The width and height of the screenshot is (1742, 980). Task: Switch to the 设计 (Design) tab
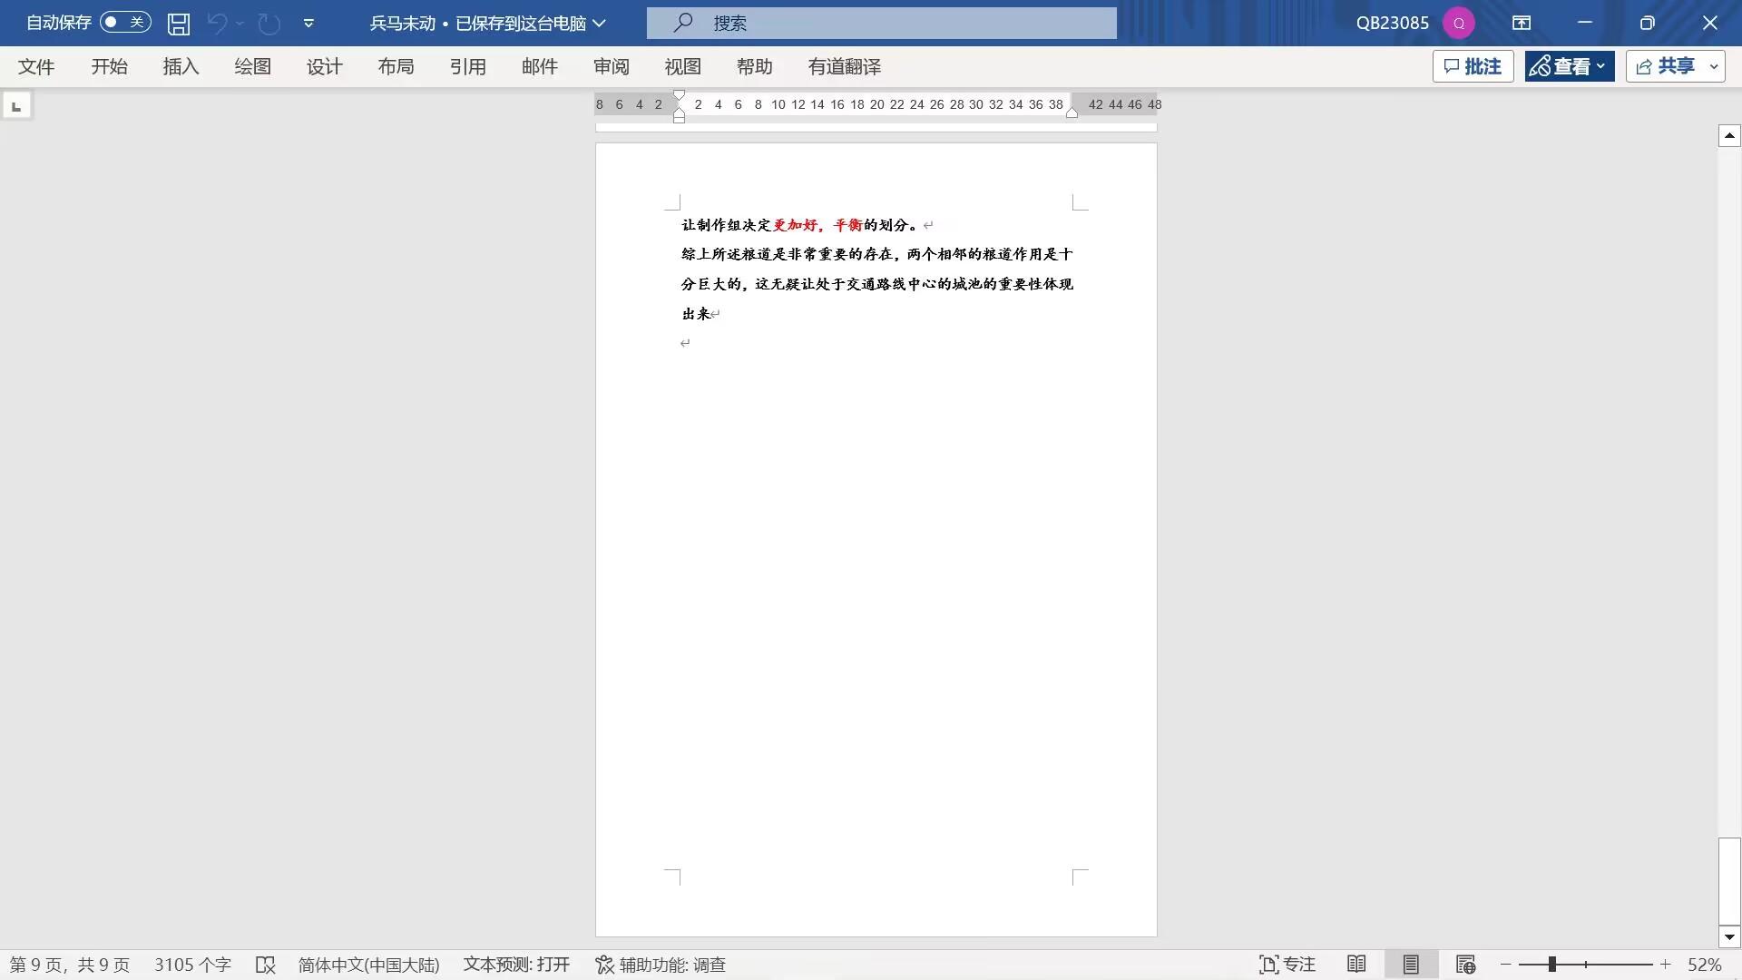[x=324, y=66]
